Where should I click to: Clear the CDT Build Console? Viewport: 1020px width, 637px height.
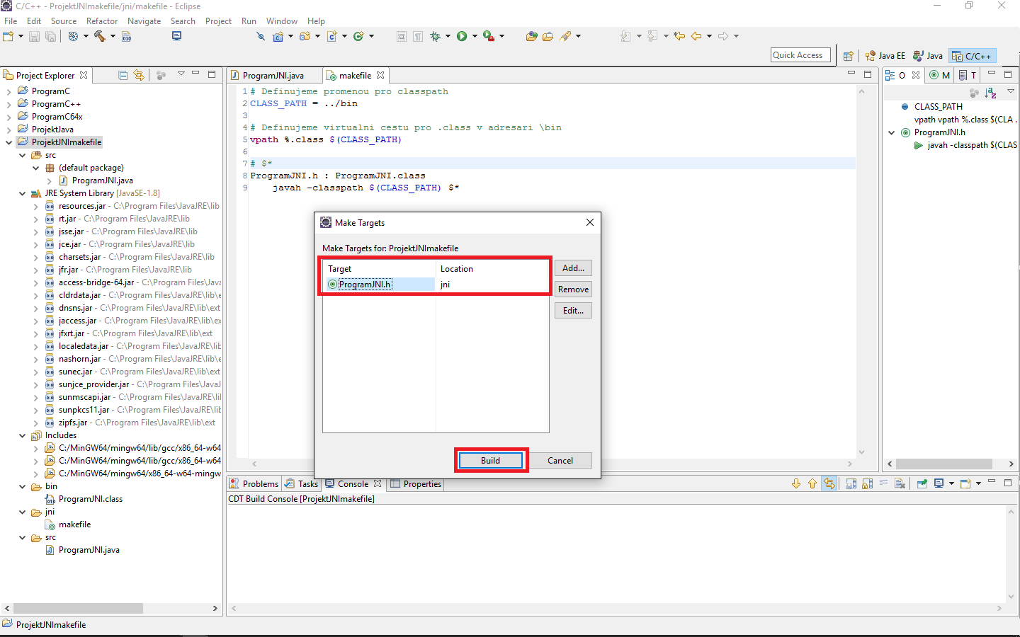[899, 483]
